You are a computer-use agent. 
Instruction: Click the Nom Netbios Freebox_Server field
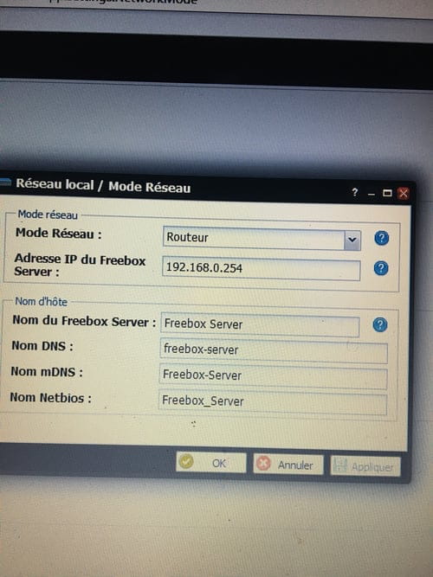point(273,402)
